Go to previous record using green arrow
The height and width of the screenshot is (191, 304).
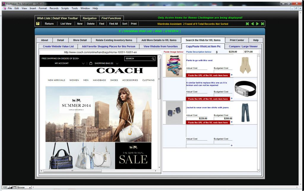pos(252,24)
